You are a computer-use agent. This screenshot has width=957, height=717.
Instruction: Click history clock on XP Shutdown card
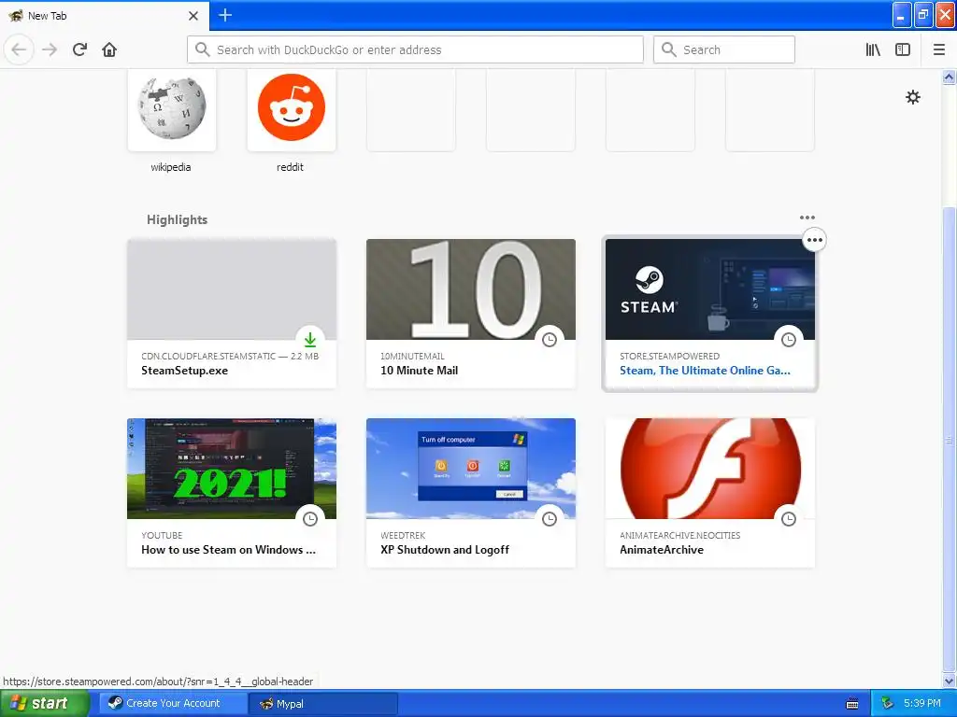click(550, 519)
